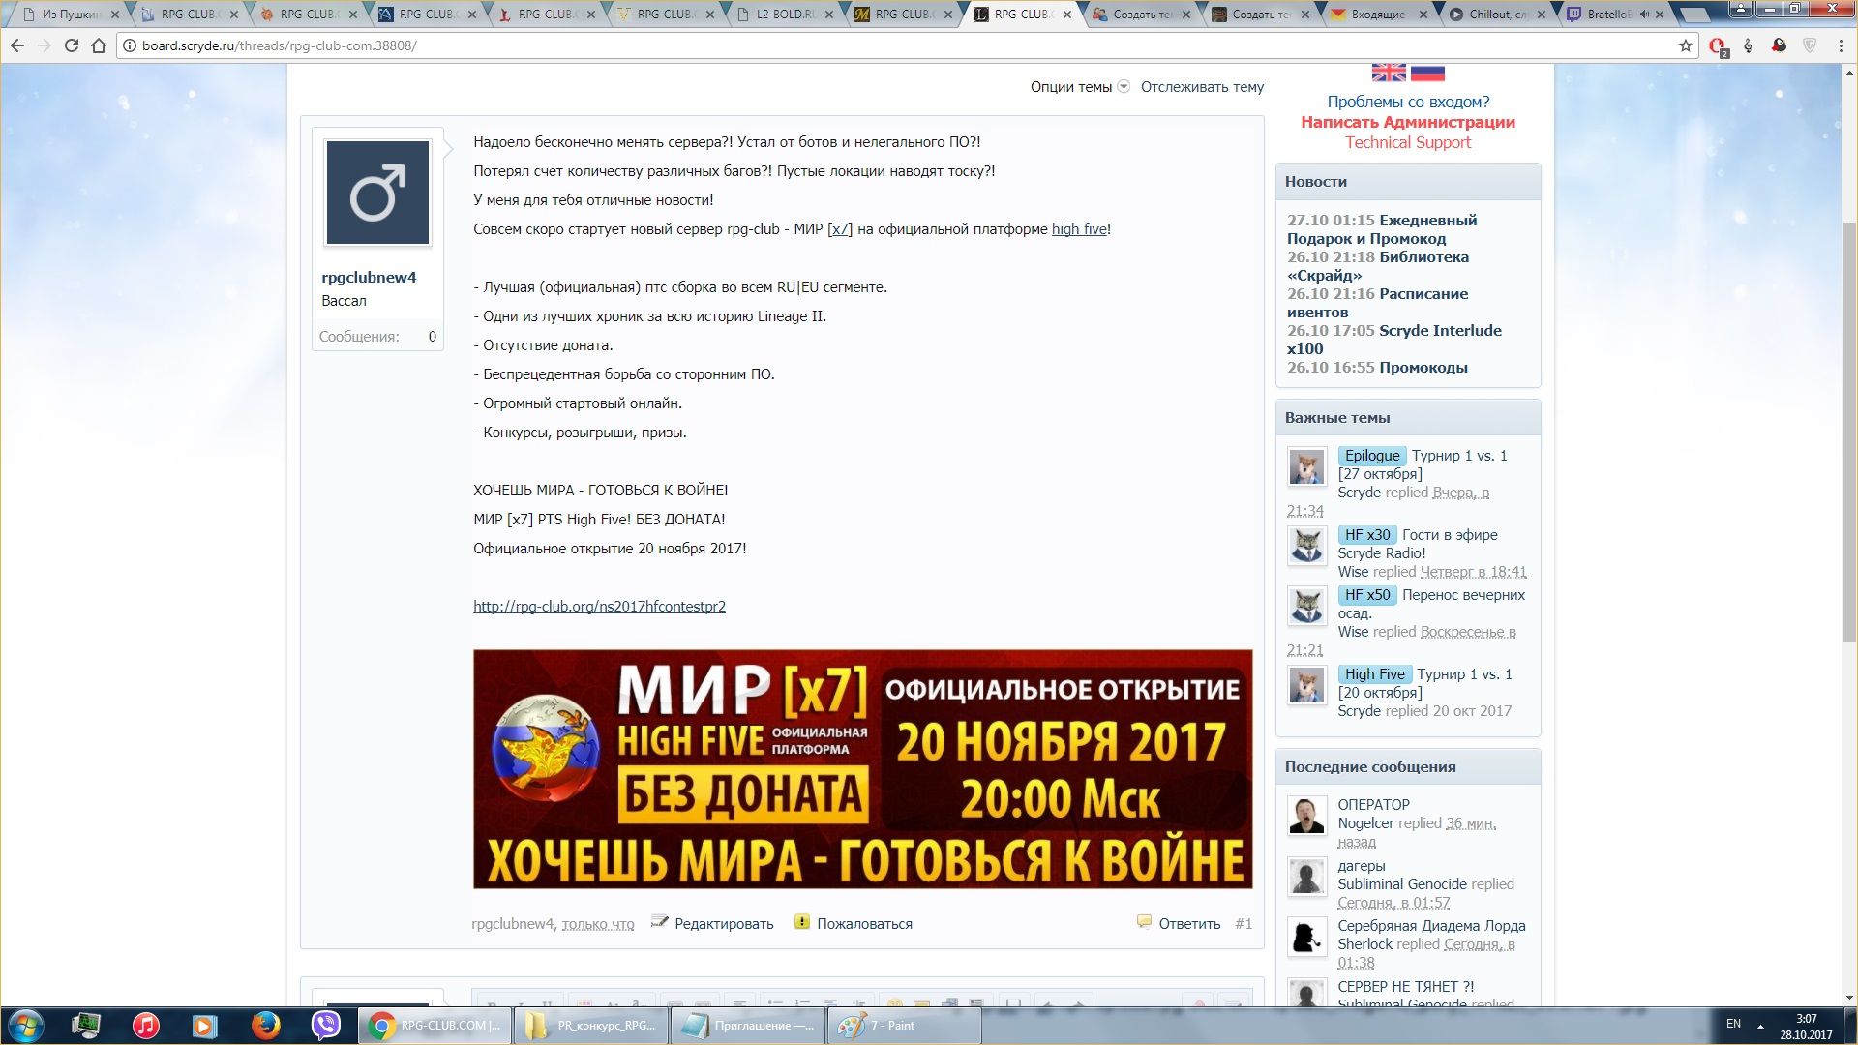Viewport: 1858px width, 1045px height.
Task: Open the shield extension icon in toolbar
Action: click(1809, 45)
